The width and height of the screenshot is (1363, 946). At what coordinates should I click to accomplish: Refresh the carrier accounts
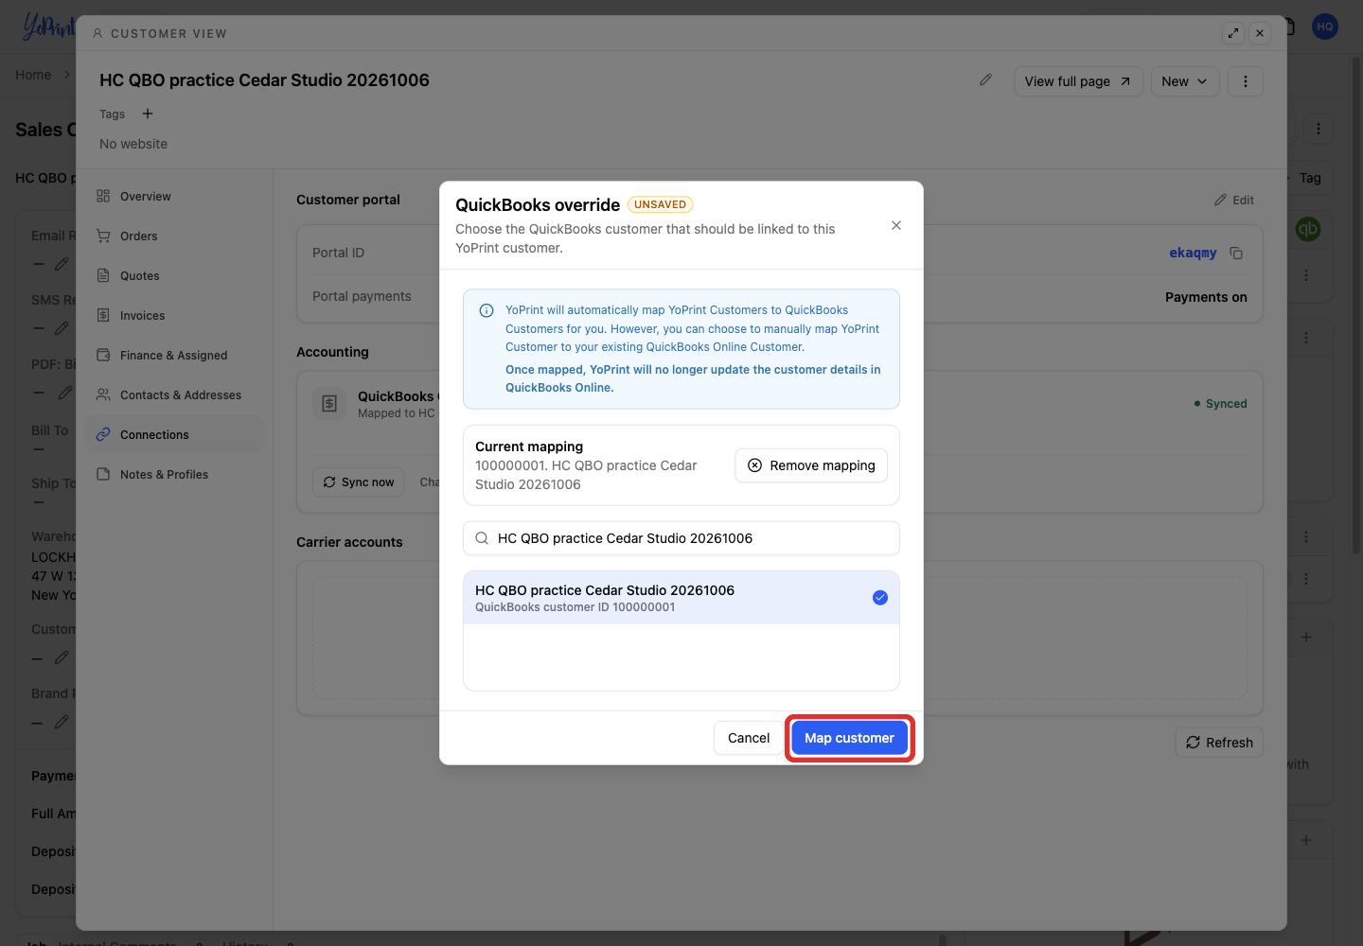tap(1219, 743)
